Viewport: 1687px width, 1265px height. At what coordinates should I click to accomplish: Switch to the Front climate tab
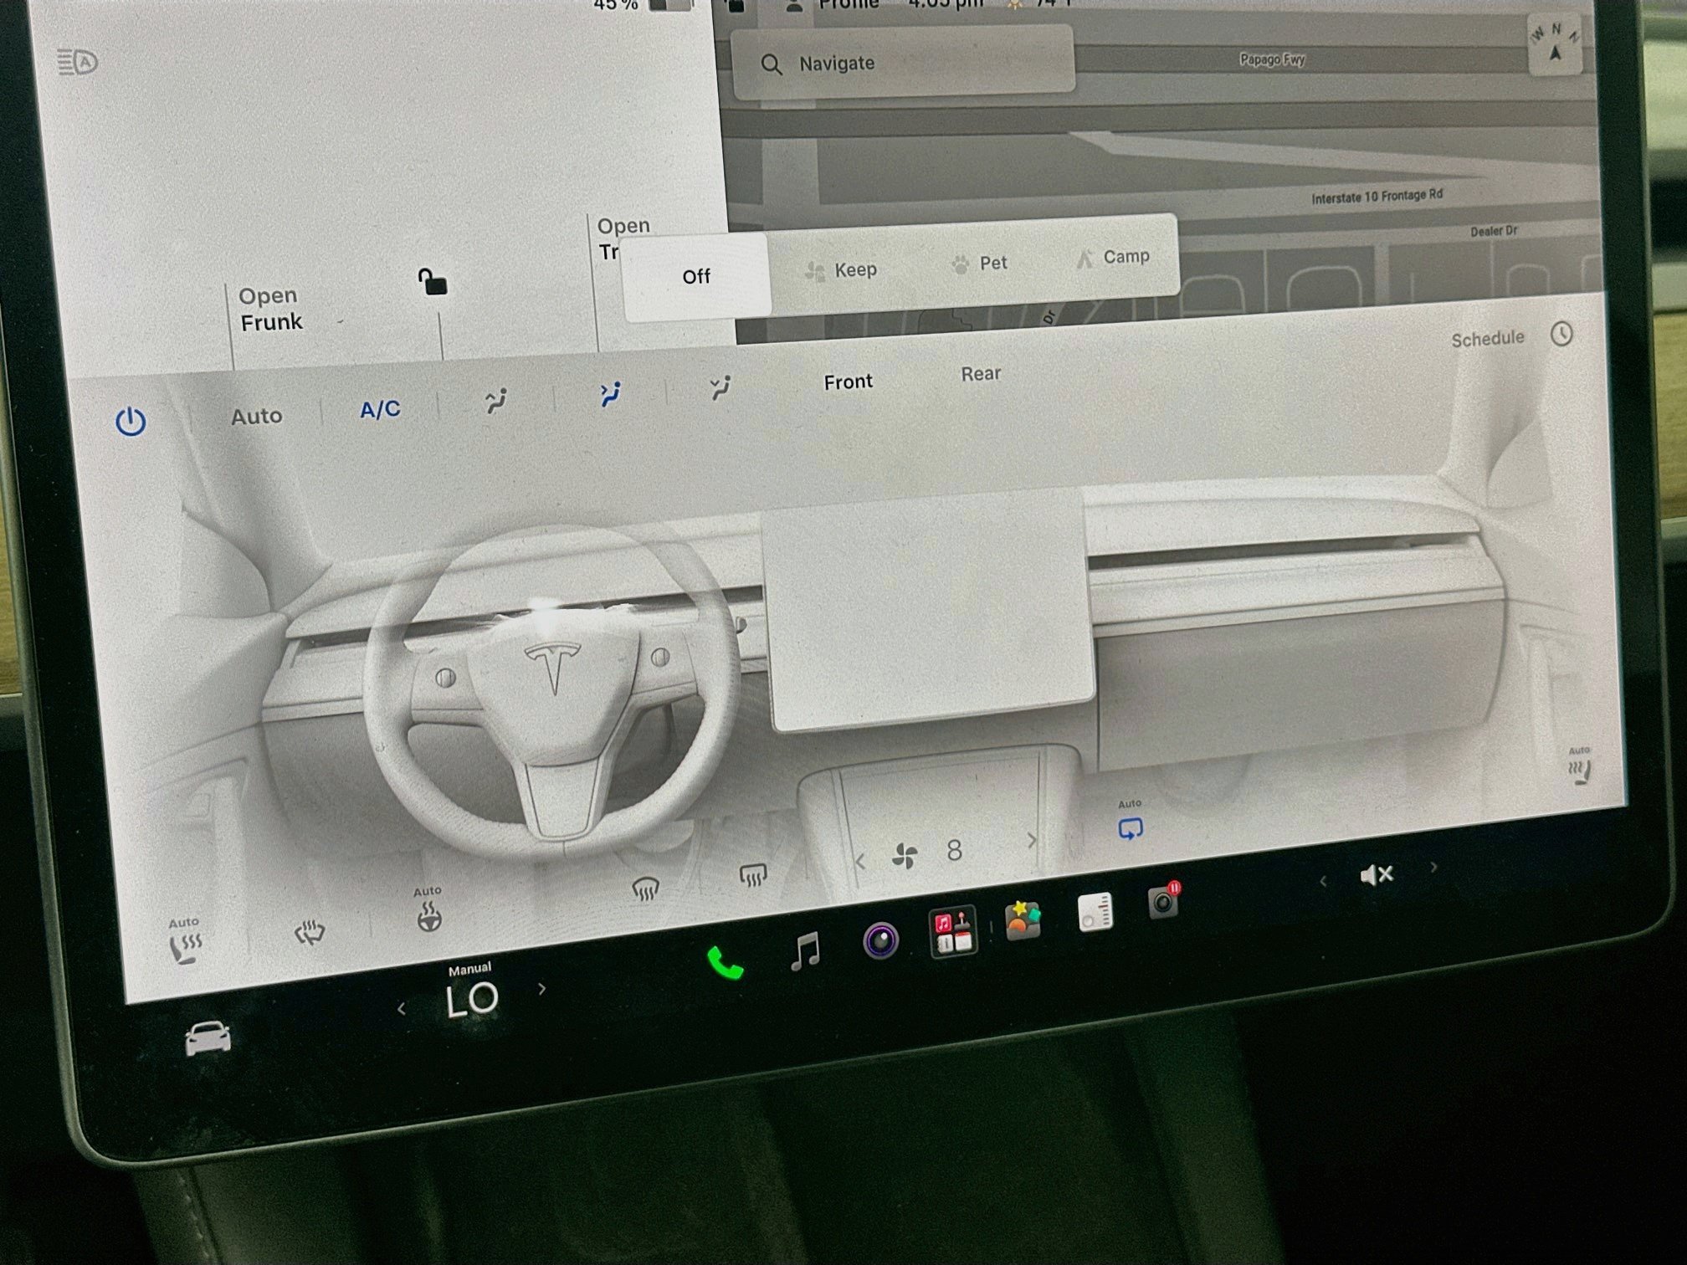coord(848,382)
